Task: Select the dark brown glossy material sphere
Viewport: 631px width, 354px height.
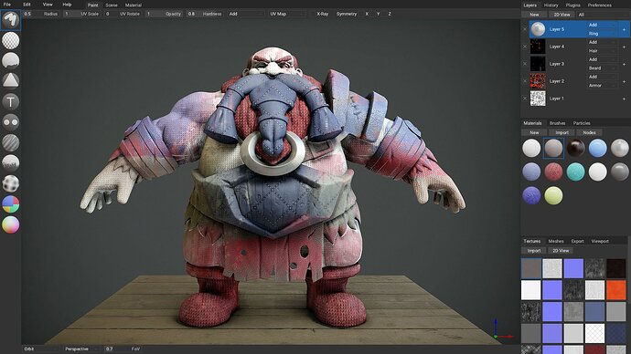Action: [x=575, y=148]
